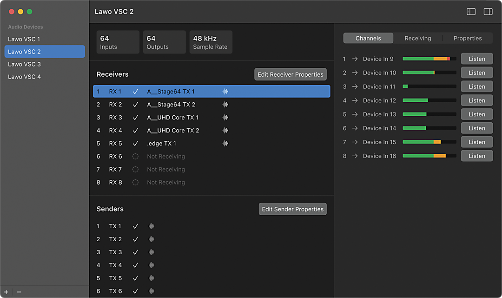This screenshot has height=298, width=502.
Task: Select the .edge TX 1 receiver row
Action: [x=211, y=143]
